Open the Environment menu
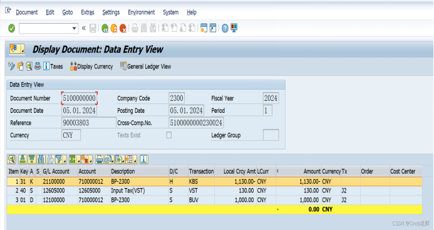 pos(141,12)
